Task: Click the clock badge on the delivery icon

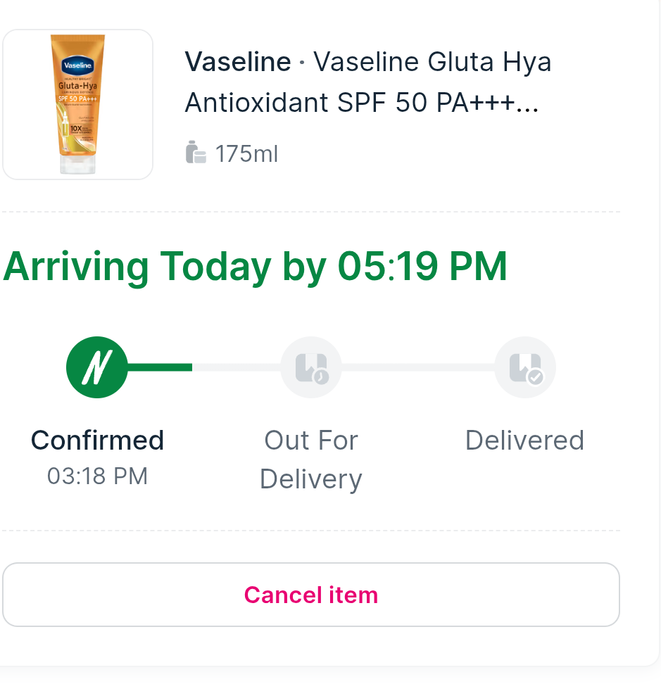Action: [320, 377]
